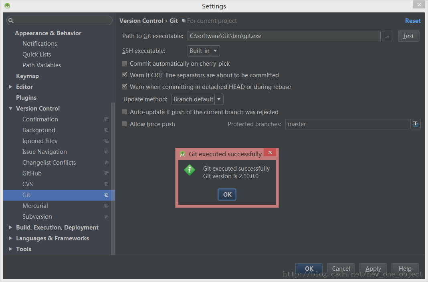This screenshot has width=428, height=282.
Task: Collapse the Version Control section
Action: (x=11, y=108)
